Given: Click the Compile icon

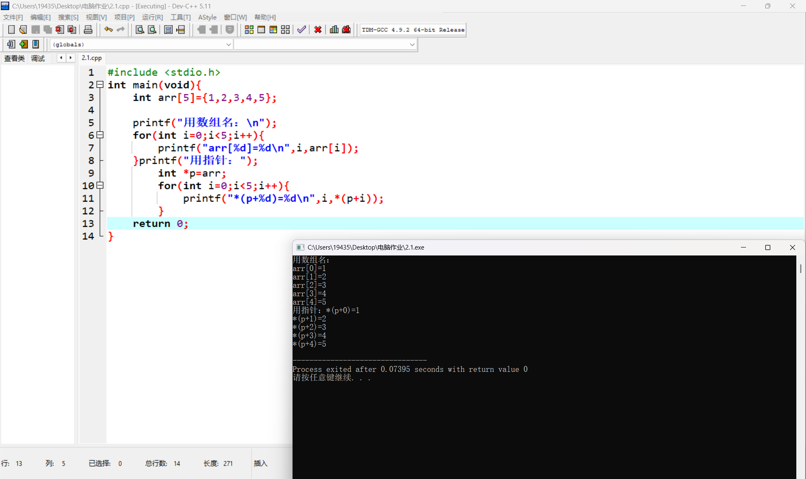Looking at the screenshot, I should (249, 29).
